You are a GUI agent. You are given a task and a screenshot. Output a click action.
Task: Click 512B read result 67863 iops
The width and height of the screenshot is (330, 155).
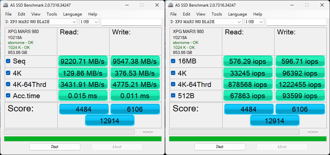[248, 96]
